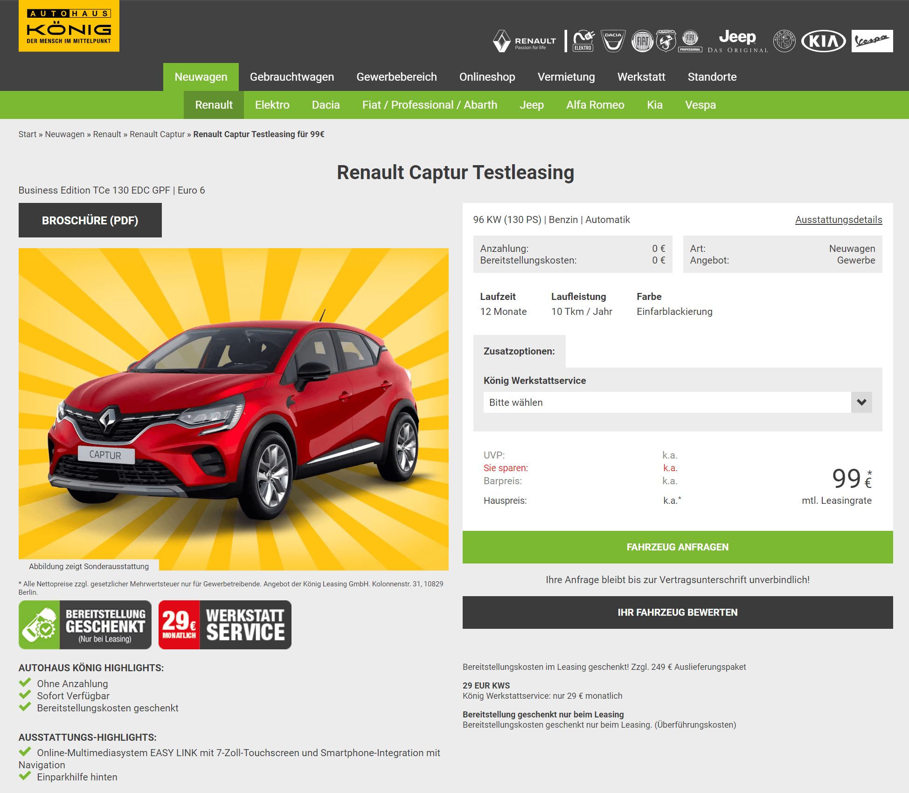The height and width of the screenshot is (793, 909).
Task: Select the Vespa submenu item
Action: click(x=701, y=105)
